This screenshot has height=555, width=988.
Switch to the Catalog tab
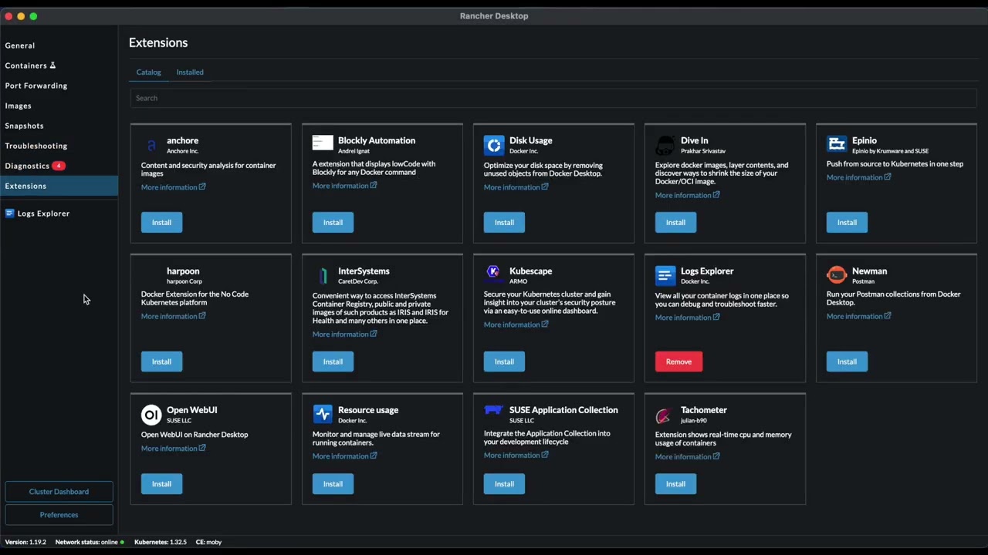point(149,72)
